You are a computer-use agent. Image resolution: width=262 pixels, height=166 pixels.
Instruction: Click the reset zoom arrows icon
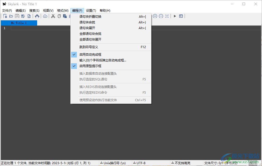click(x=167, y=16)
